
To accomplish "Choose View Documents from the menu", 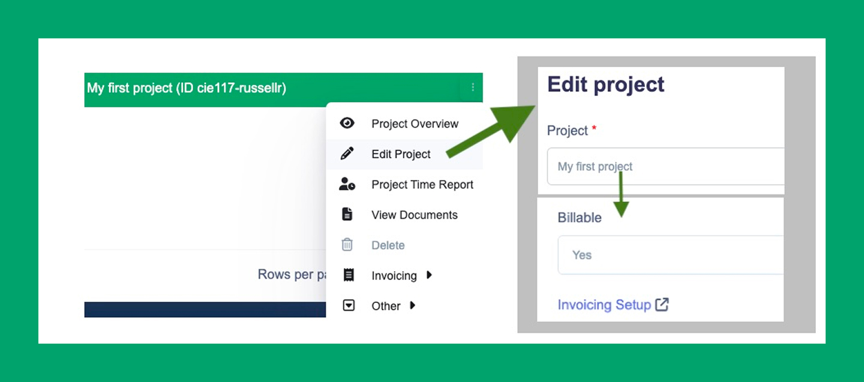I will coord(414,214).
